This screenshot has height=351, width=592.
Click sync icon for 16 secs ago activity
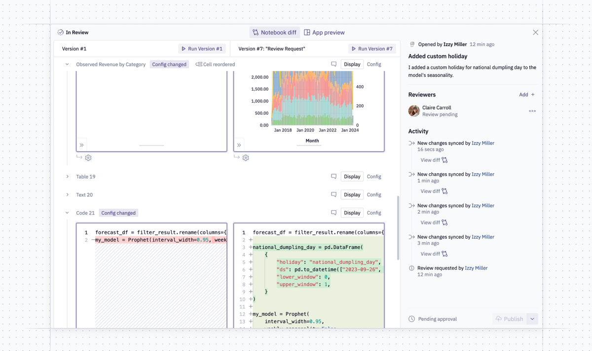[412, 143]
